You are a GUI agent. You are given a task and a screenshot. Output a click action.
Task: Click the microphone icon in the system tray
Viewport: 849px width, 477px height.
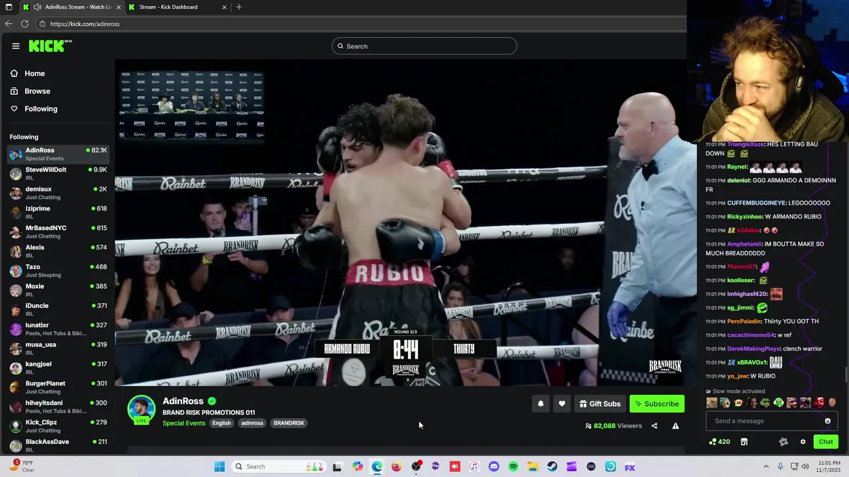point(781,466)
